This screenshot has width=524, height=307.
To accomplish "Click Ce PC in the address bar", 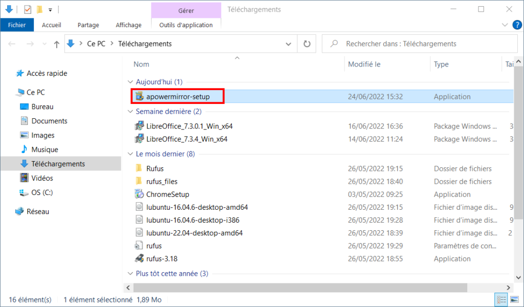I will click(96, 44).
